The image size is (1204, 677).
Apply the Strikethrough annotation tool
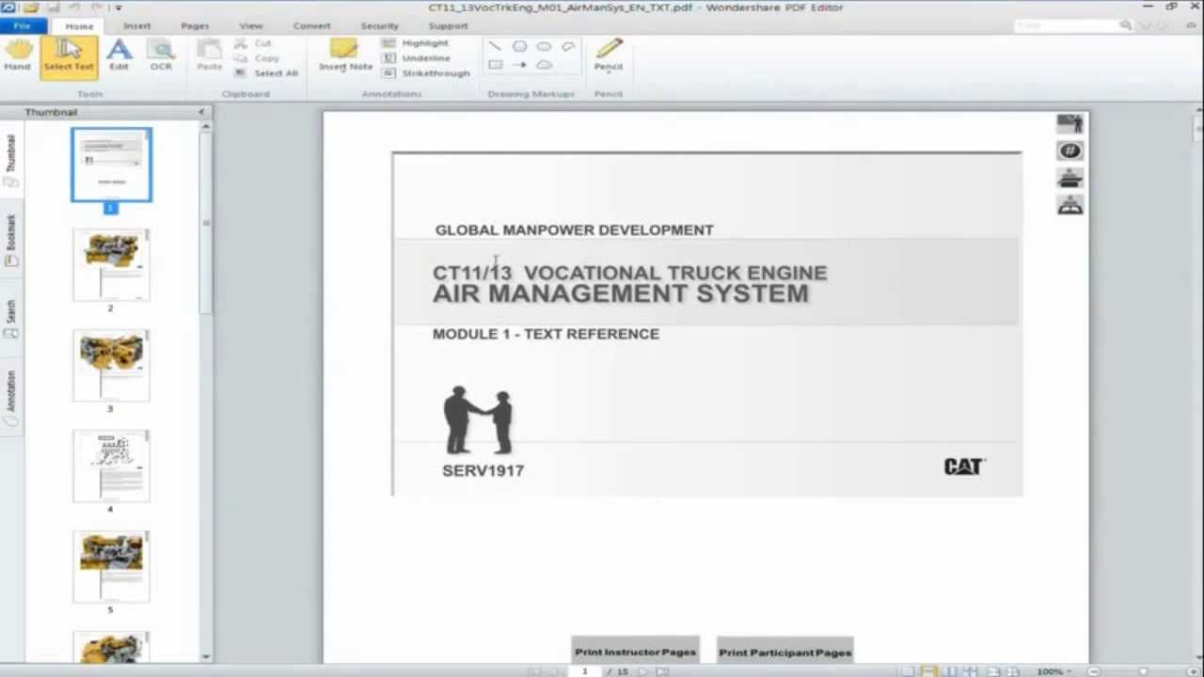pyautogui.click(x=426, y=73)
